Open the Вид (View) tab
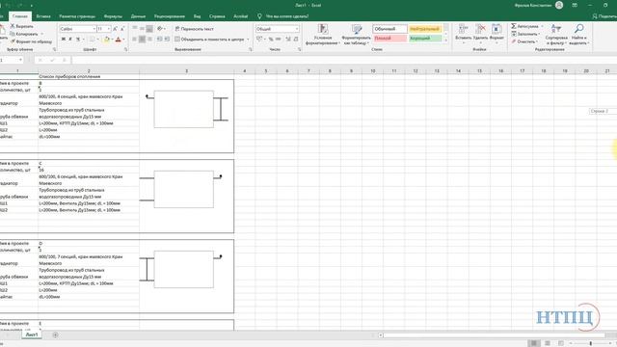The height and width of the screenshot is (347, 617). 197,16
